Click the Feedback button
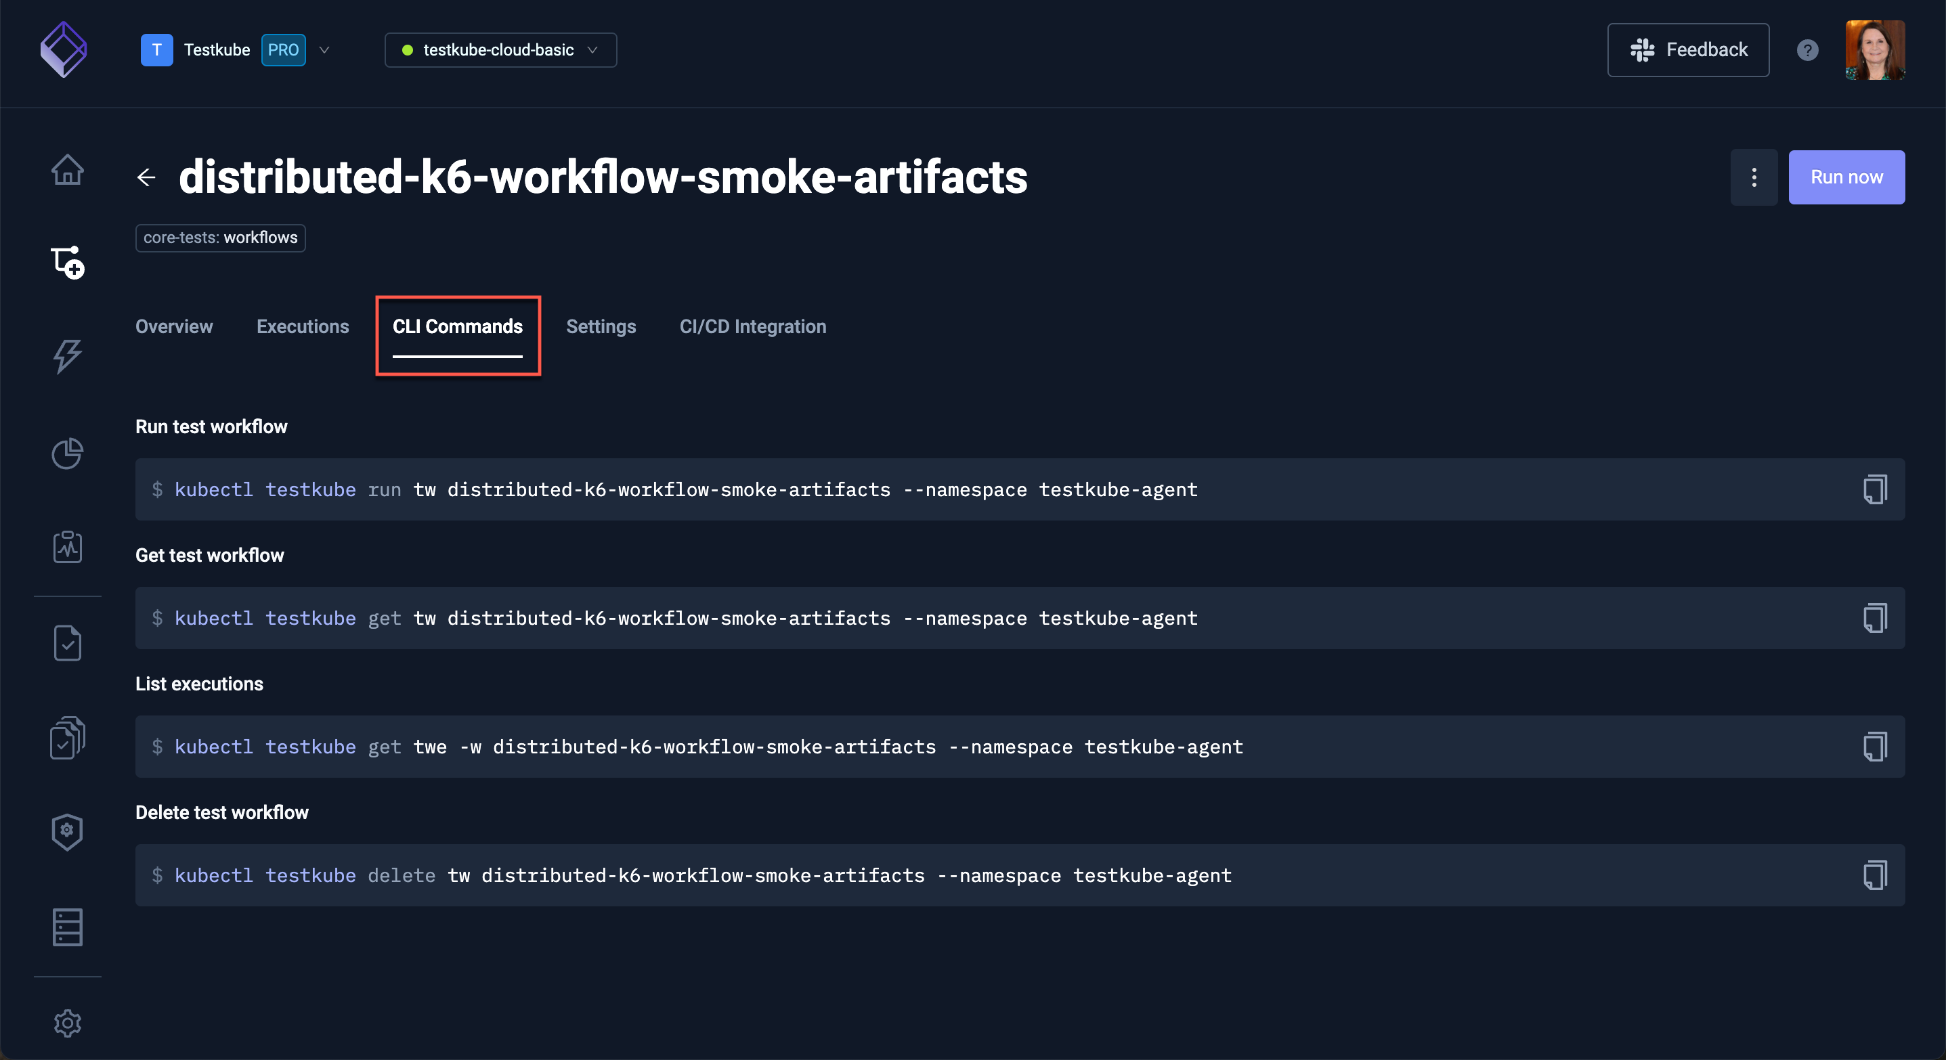Image resolution: width=1946 pixels, height=1060 pixels. tap(1689, 48)
